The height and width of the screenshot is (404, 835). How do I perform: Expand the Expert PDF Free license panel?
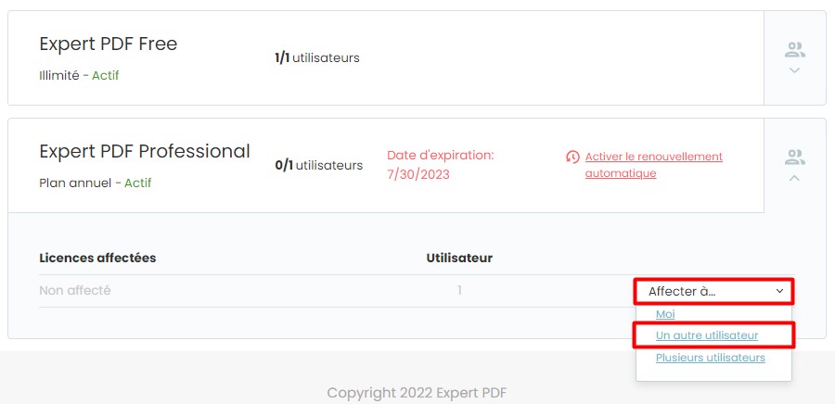(794, 70)
